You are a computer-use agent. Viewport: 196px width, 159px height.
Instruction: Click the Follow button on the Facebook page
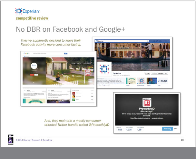[x=154, y=73]
